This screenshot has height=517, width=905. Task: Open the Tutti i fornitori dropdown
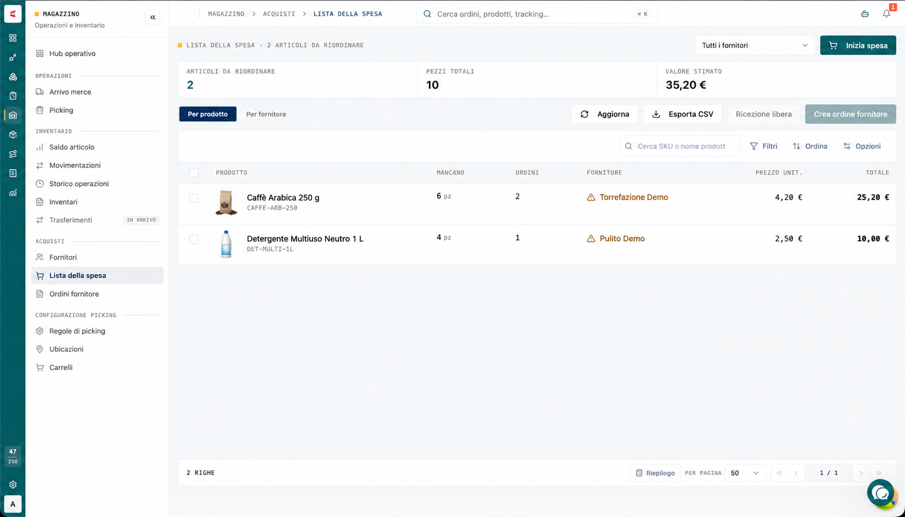point(755,45)
